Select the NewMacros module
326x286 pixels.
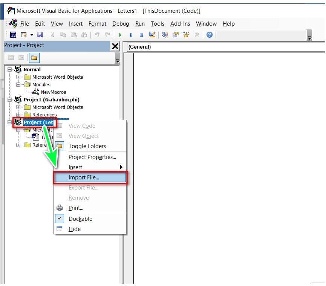[54, 92]
